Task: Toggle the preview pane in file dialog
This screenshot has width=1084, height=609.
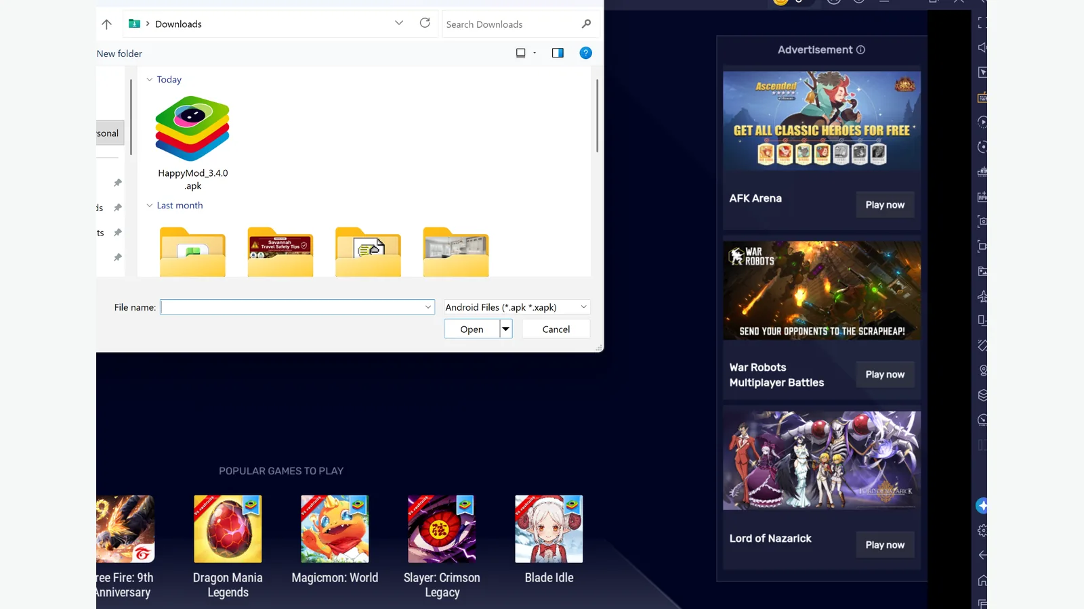Action: coord(558,53)
